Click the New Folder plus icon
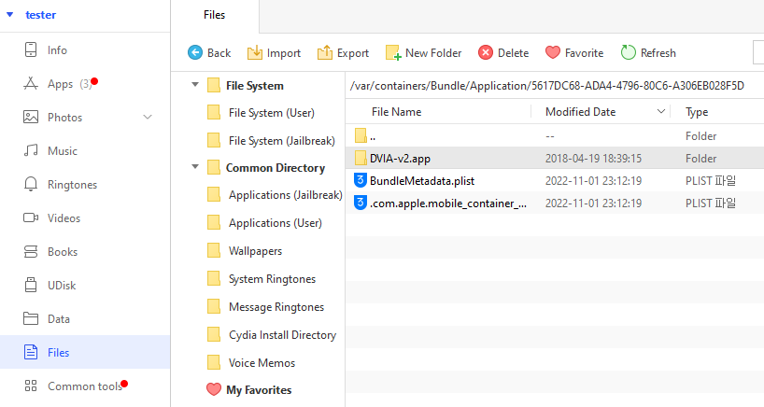The image size is (764, 407). [x=393, y=52]
